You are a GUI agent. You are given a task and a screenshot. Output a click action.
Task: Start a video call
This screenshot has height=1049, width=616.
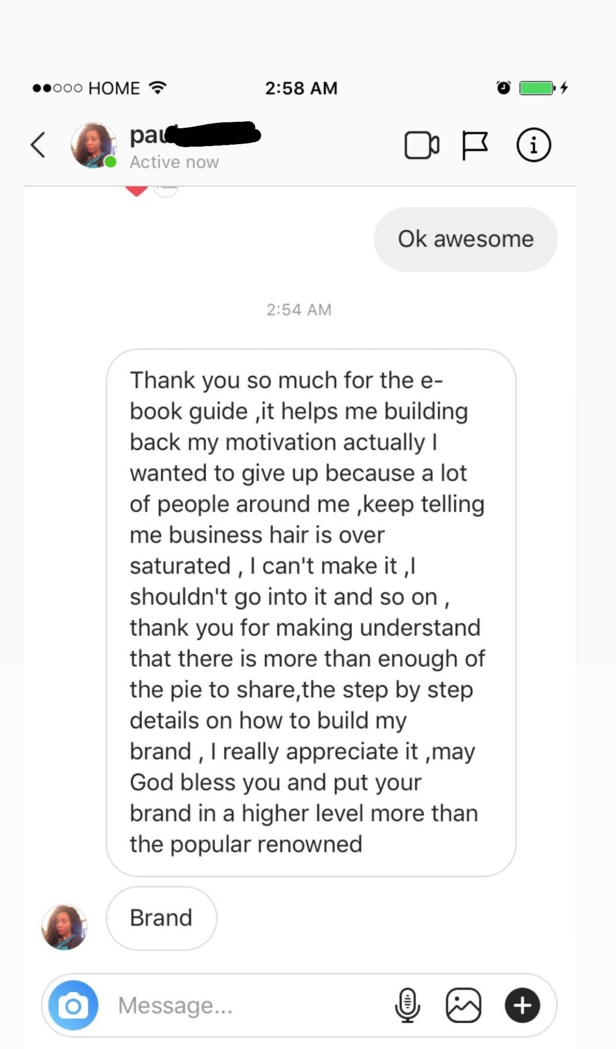point(422,145)
